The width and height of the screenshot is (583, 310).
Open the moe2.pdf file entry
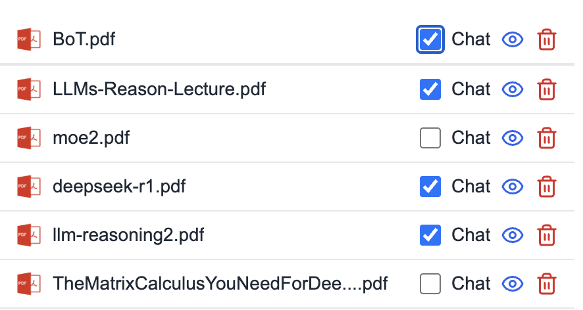(x=91, y=138)
